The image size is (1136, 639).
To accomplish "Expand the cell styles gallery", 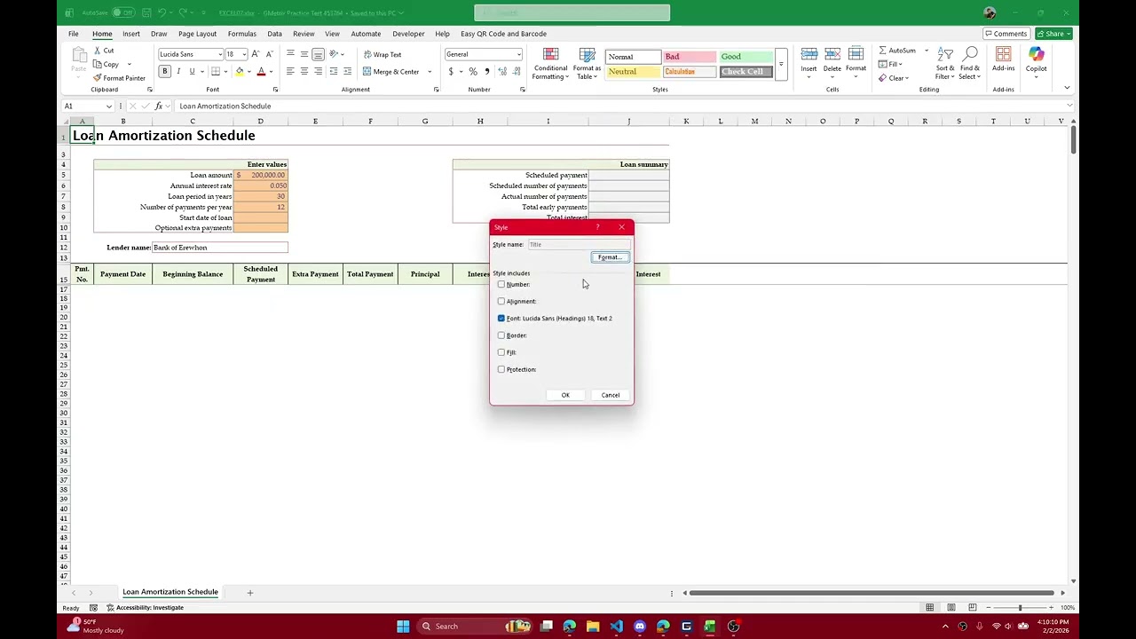I will click(781, 64).
